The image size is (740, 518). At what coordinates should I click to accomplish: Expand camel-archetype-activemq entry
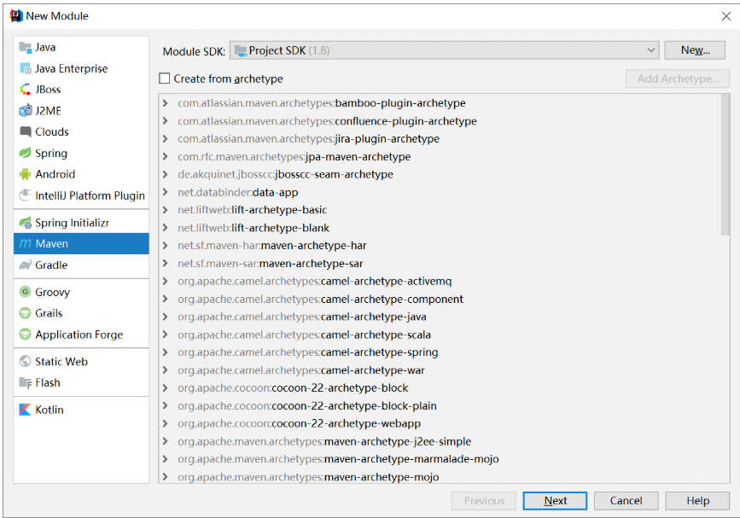pyautogui.click(x=166, y=281)
